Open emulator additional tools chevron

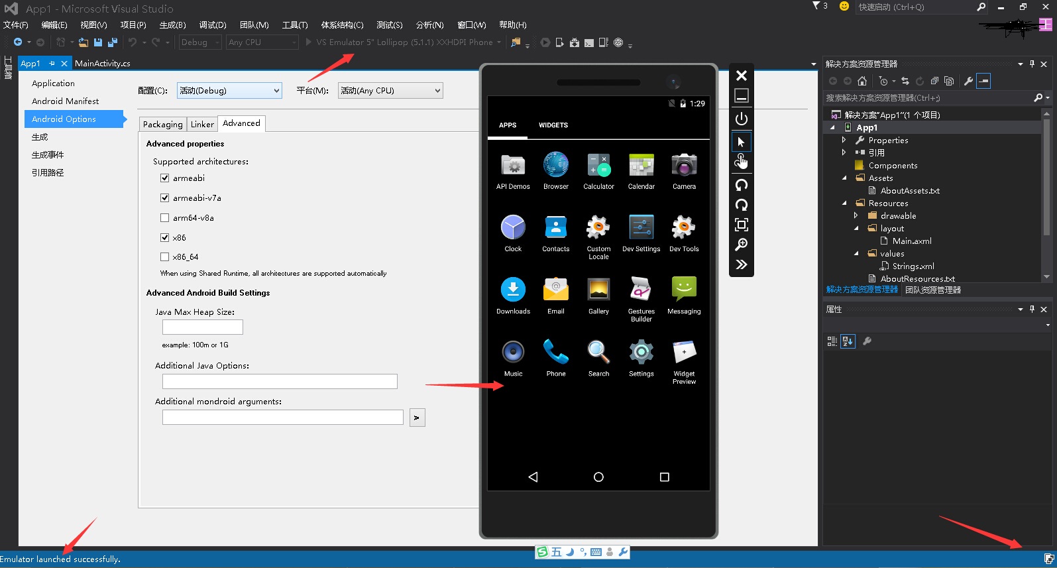pos(742,264)
